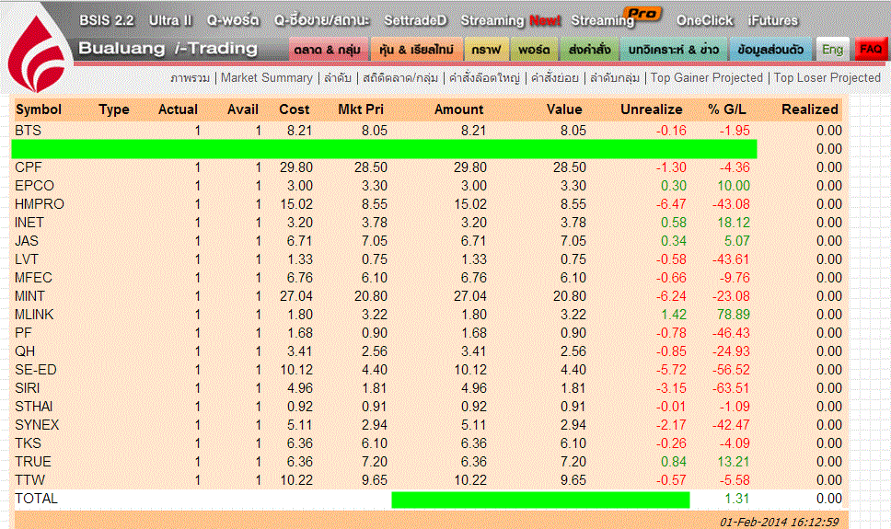Open the Top Gainer Projected link
891x529 pixels.
point(707,78)
